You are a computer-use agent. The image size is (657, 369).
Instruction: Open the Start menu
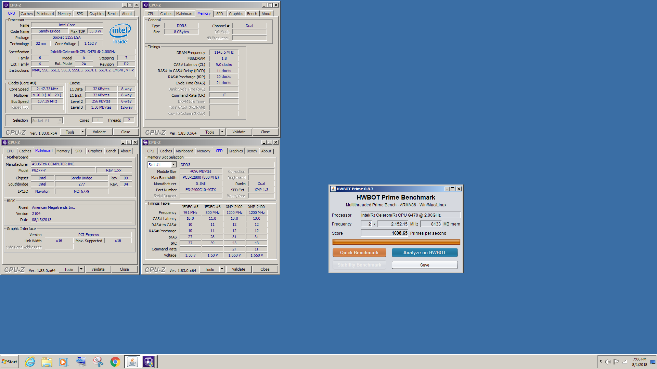(10, 362)
